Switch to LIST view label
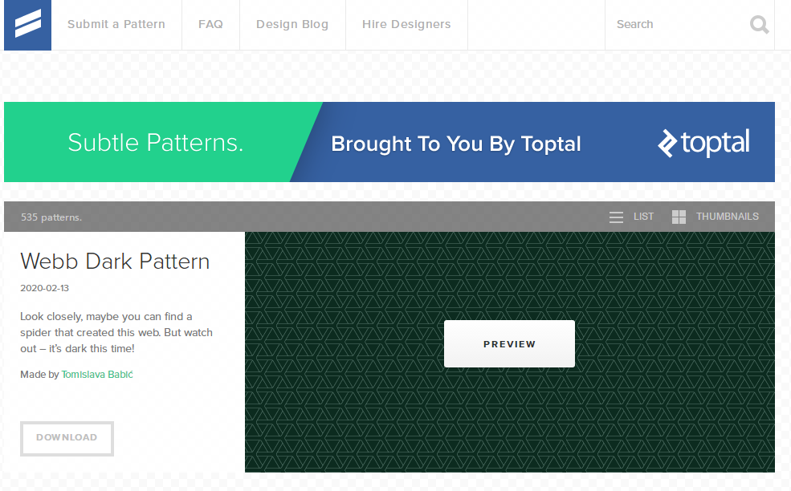This screenshot has height=491, width=791. (644, 217)
